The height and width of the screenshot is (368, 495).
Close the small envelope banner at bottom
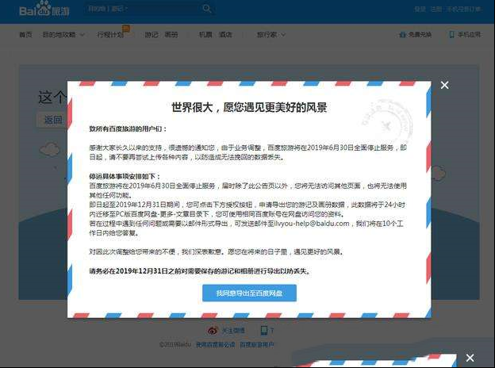point(470,358)
